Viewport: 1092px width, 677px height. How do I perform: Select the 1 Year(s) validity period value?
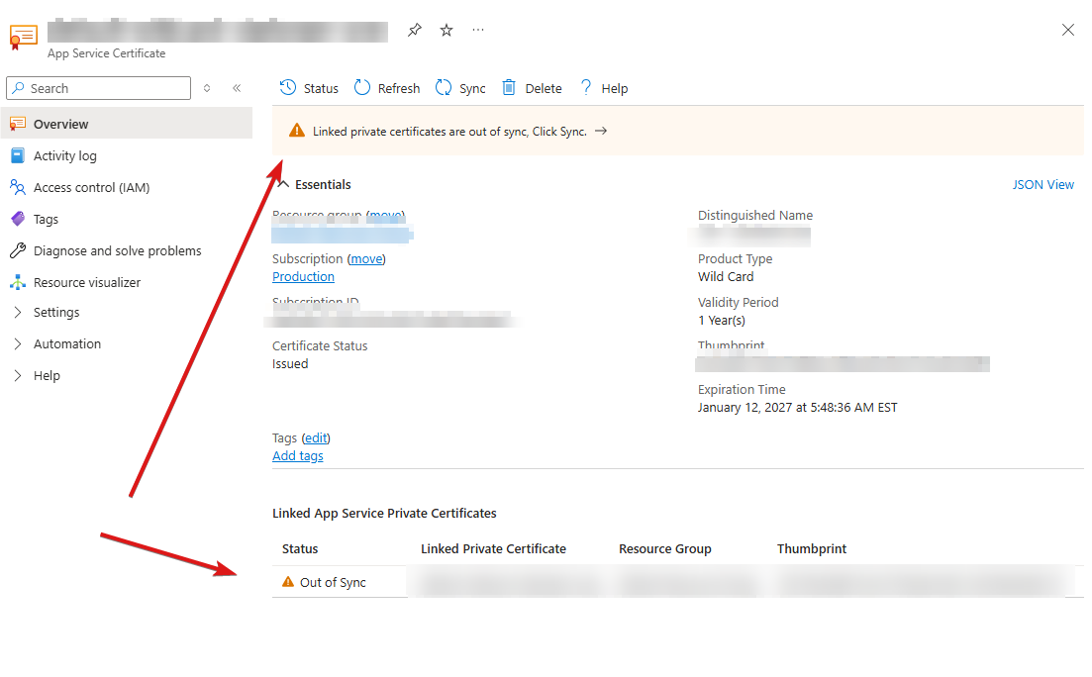pos(722,321)
